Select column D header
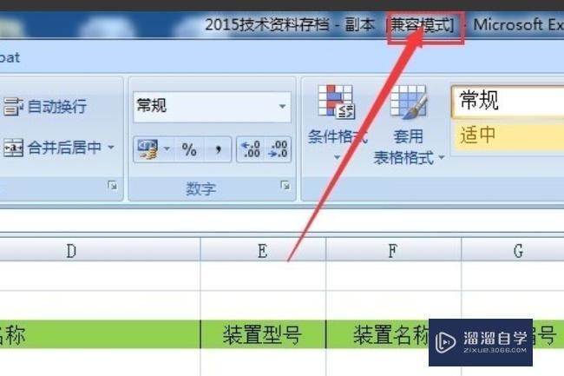This screenshot has width=564, height=376. (x=100, y=250)
